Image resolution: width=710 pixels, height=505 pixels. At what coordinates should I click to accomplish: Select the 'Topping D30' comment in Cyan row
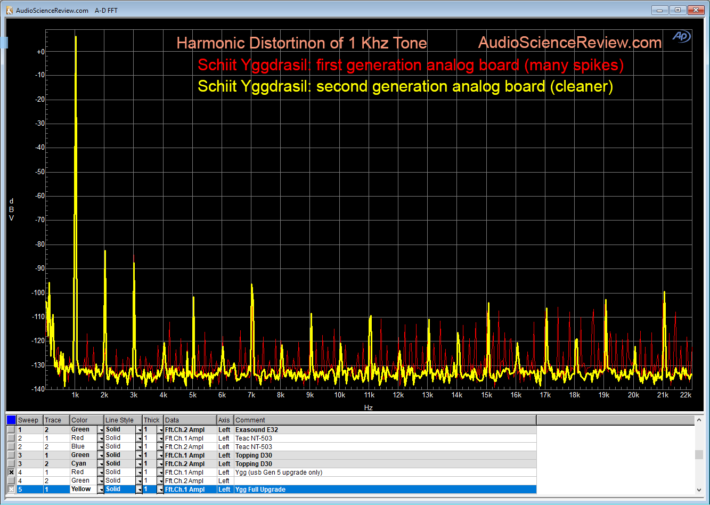385,463
